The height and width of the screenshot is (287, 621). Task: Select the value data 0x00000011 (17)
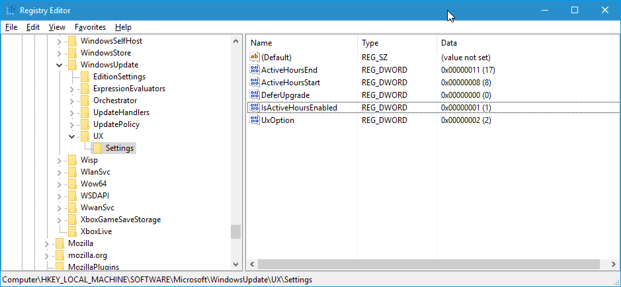[468, 70]
